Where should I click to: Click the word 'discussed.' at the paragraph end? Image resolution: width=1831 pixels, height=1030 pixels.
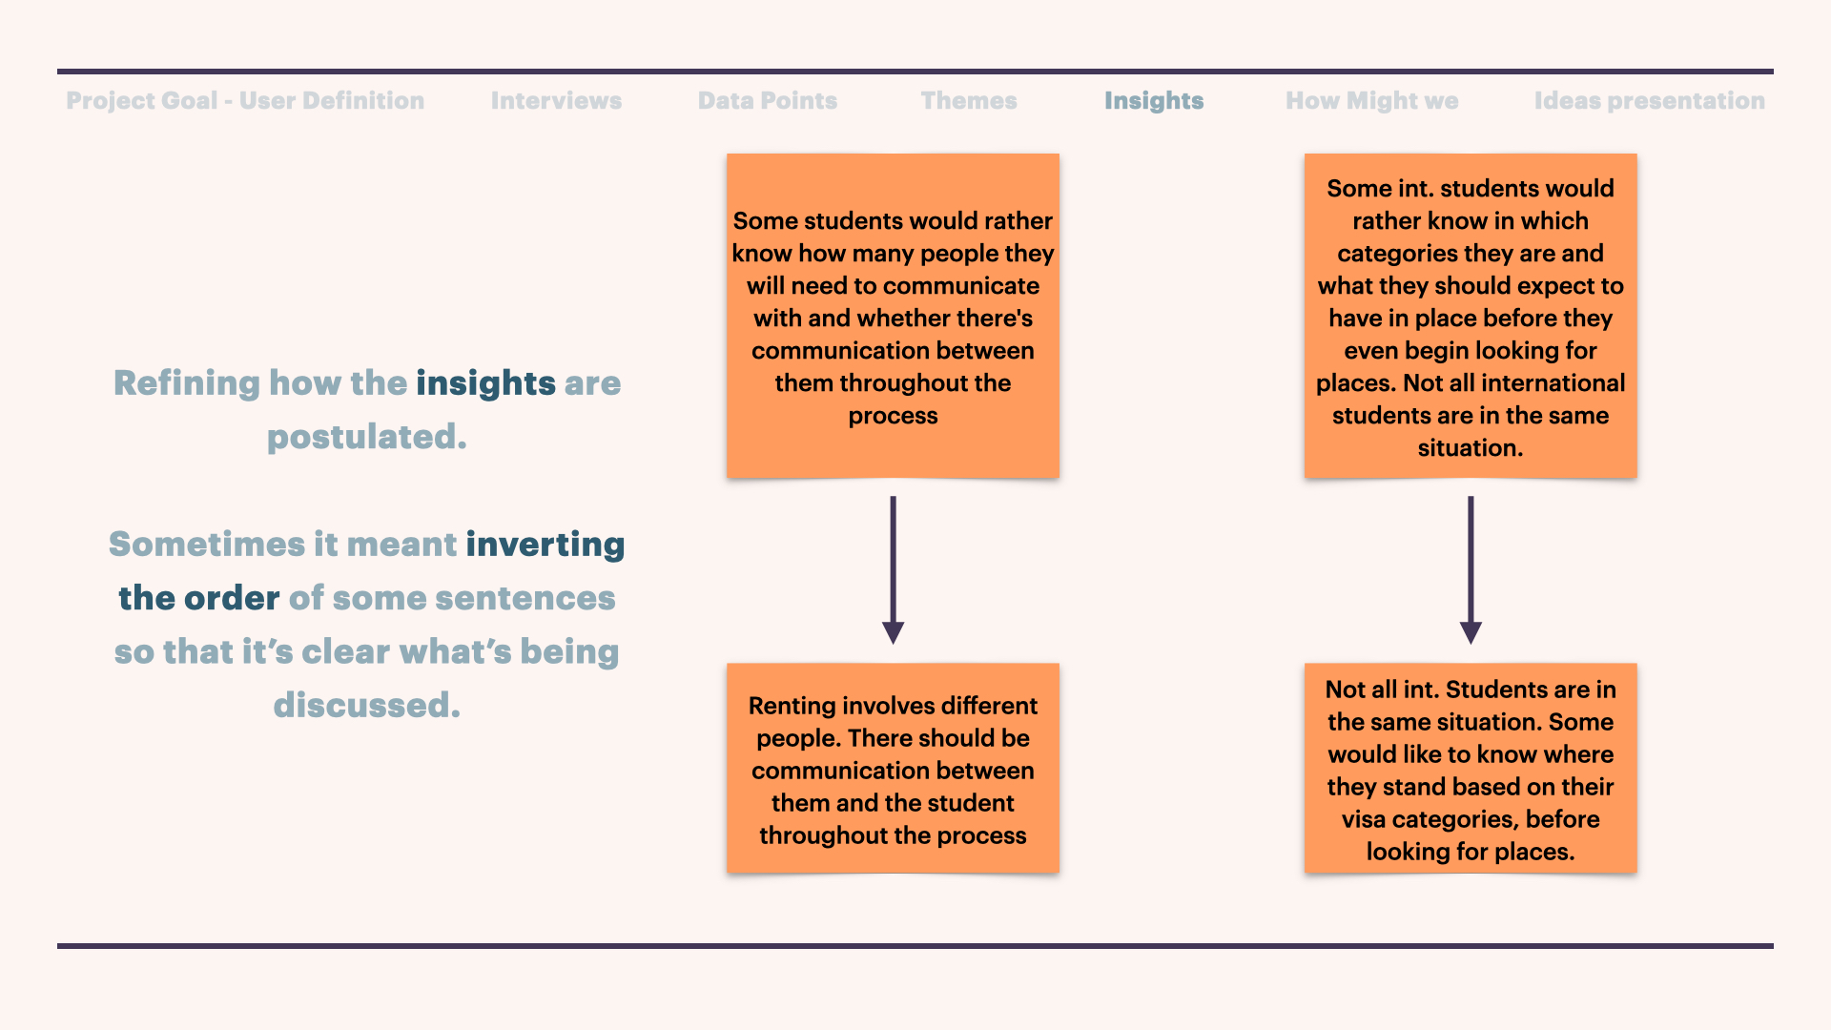tap(367, 705)
